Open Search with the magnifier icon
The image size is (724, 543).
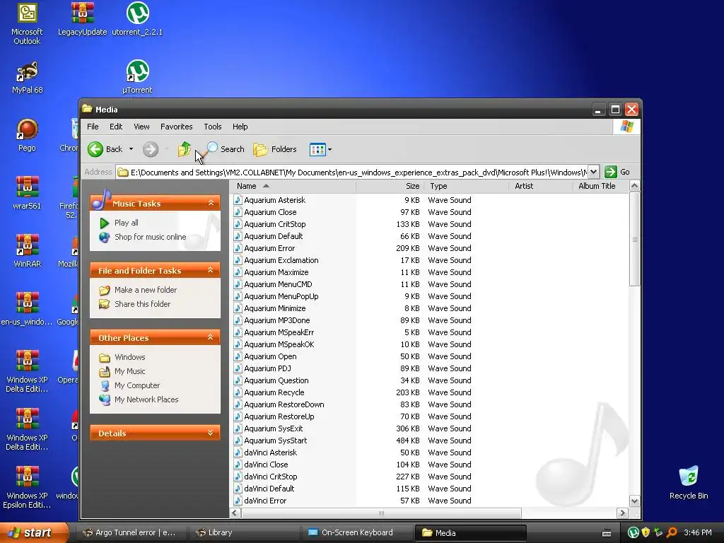click(211, 149)
